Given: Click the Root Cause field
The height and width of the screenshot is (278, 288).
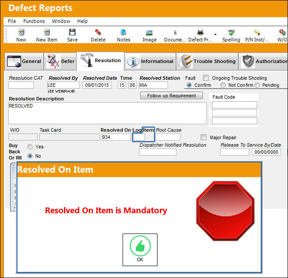Looking at the screenshot, I should [x=168, y=137].
